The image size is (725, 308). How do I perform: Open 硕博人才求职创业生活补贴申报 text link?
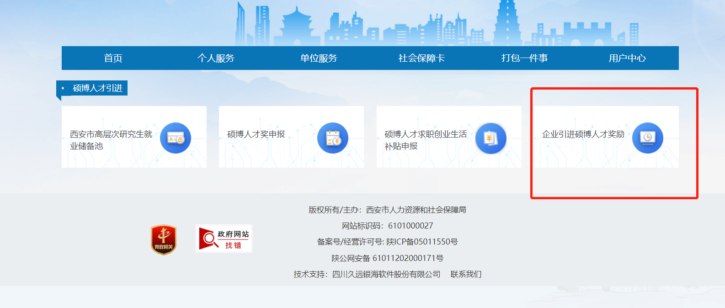point(425,140)
